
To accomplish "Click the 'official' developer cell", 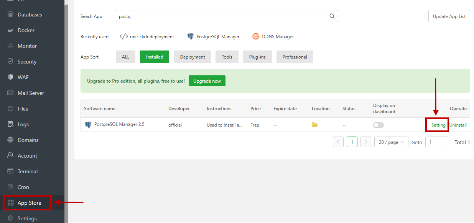I will click(x=175, y=125).
